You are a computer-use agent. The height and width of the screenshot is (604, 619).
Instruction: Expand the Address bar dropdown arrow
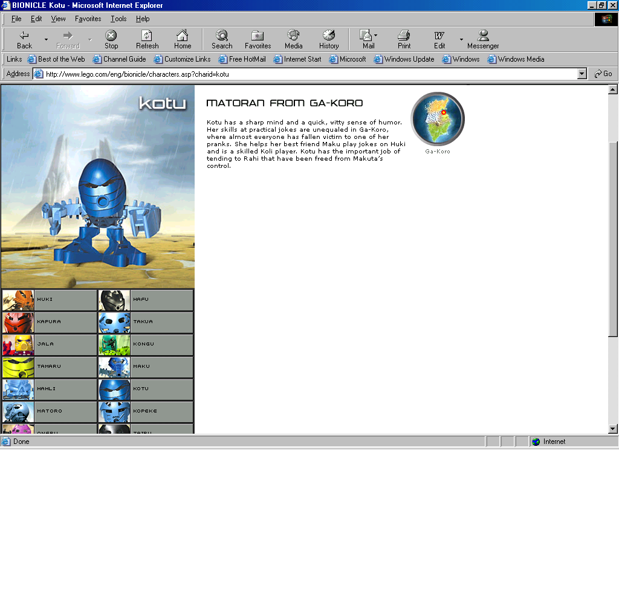click(582, 74)
